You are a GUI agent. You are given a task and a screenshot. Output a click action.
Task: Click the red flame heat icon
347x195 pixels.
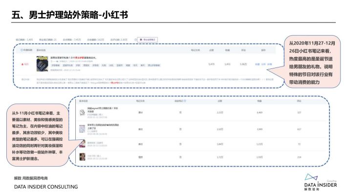[22, 64]
